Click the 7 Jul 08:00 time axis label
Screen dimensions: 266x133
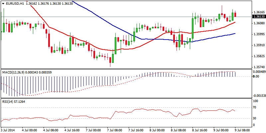pyautogui.click(x=114, y=130)
